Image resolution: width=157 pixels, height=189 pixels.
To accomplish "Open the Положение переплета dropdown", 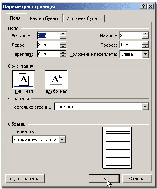I will pos(145,54).
